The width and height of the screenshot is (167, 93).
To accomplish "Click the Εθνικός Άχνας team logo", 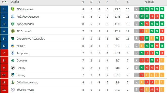I will 13,90.
